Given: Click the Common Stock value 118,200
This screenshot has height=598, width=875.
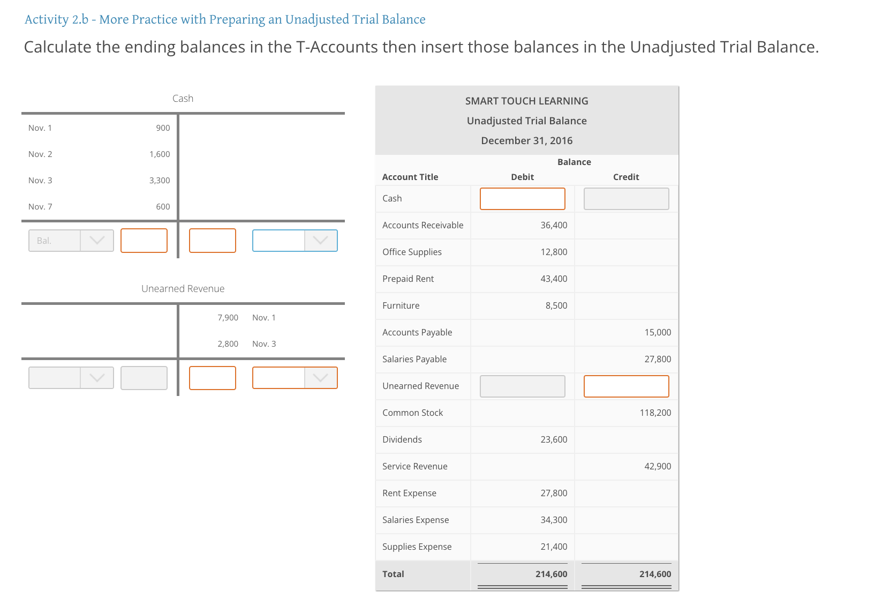Looking at the screenshot, I should (x=655, y=413).
